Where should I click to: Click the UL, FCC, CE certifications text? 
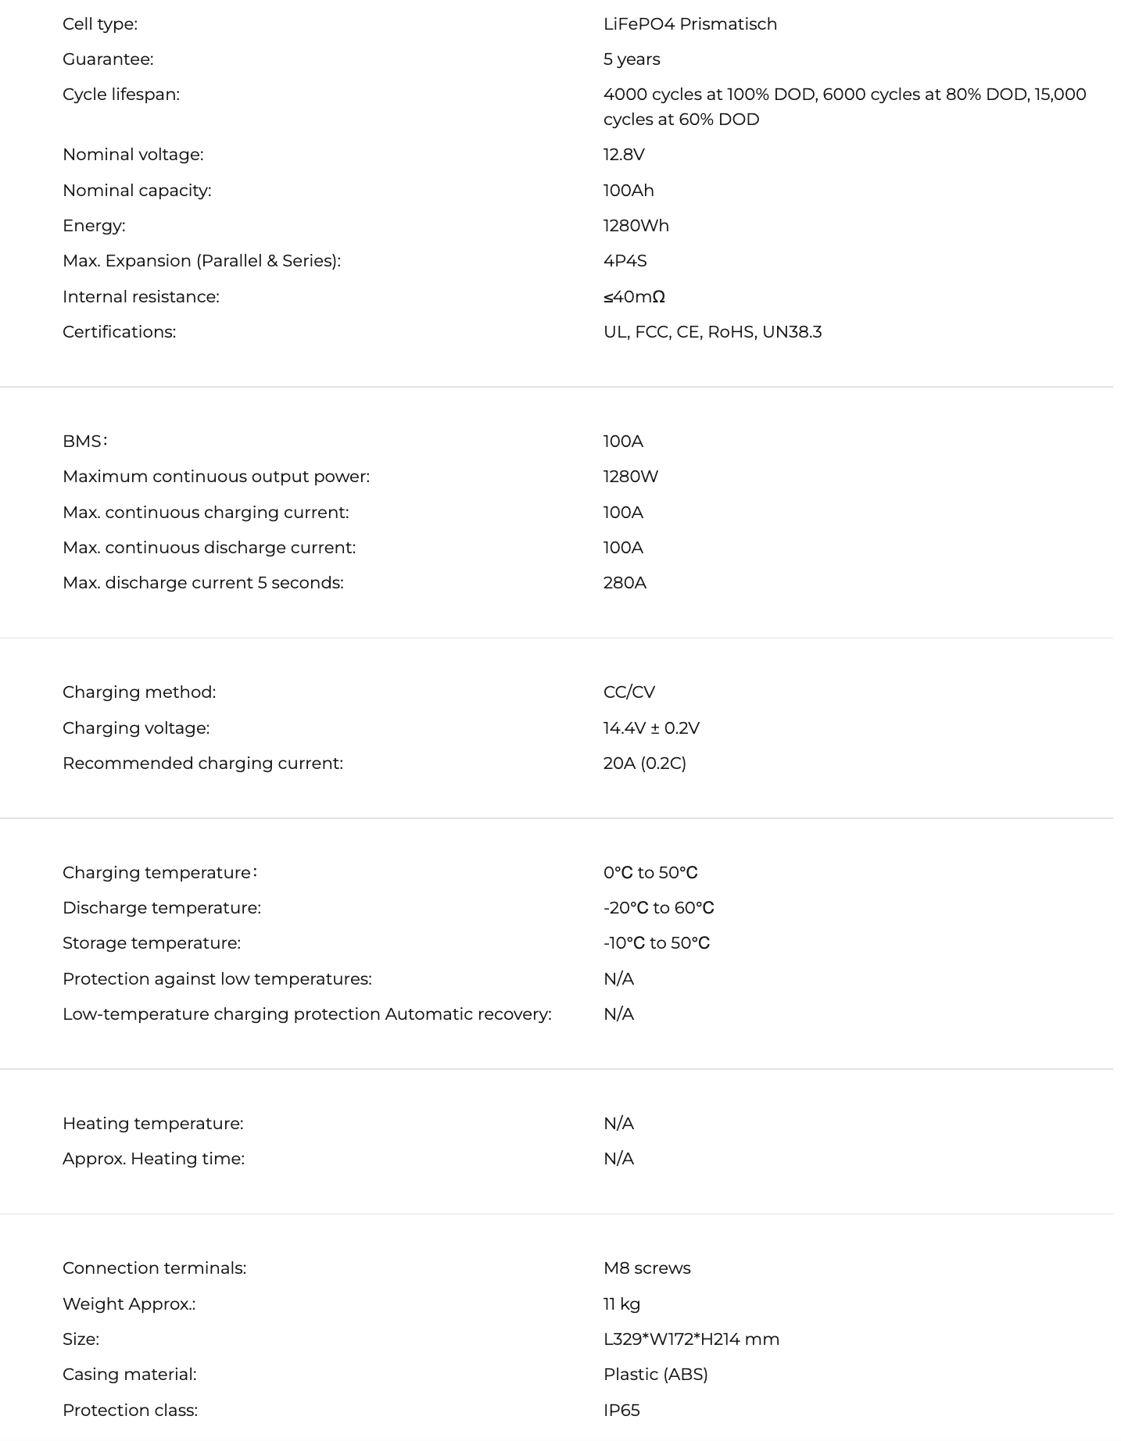pyautogui.click(x=712, y=332)
